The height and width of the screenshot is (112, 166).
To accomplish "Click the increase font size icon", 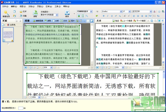I will (125, 16).
